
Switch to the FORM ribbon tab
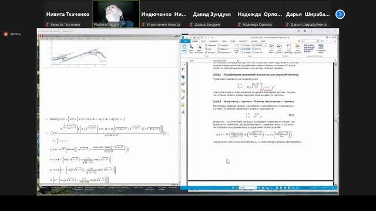coord(233,41)
